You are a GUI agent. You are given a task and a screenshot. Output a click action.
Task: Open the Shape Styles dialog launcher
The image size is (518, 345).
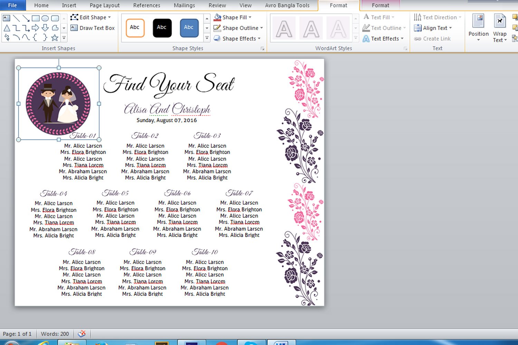262,49
